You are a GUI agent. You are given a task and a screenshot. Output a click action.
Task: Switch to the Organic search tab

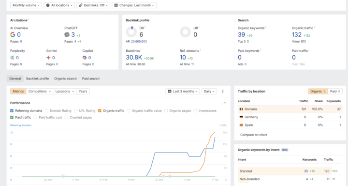tap(65, 78)
